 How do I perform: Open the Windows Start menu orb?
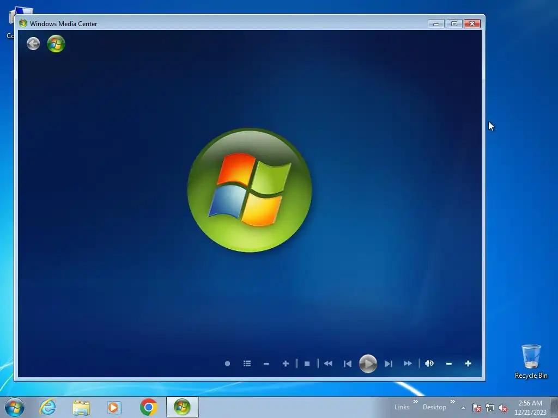coord(15,407)
